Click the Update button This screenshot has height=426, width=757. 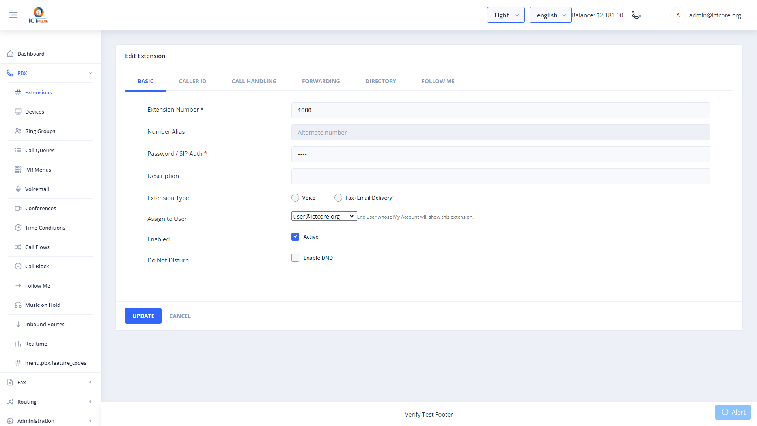click(x=143, y=316)
